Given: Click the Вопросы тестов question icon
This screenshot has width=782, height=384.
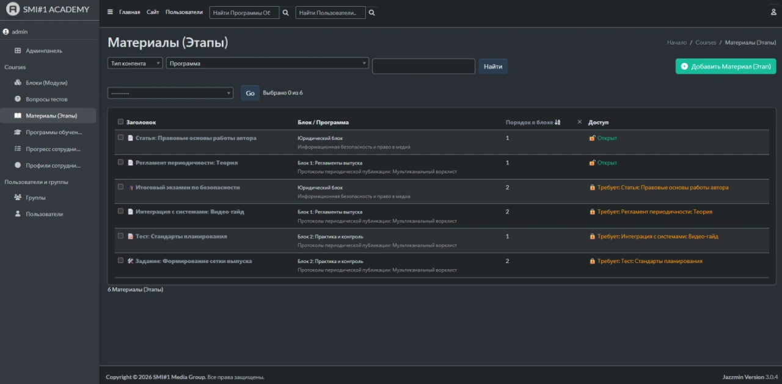Looking at the screenshot, I should pyautogui.click(x=18, y=99).
